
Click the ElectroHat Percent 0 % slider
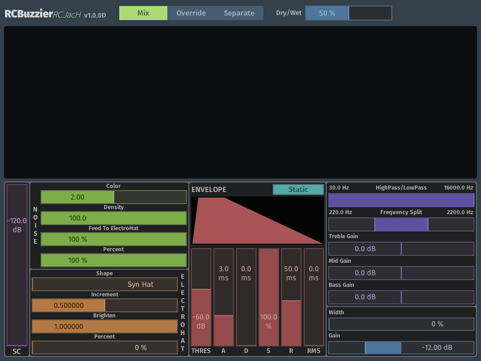coord(105,347)
